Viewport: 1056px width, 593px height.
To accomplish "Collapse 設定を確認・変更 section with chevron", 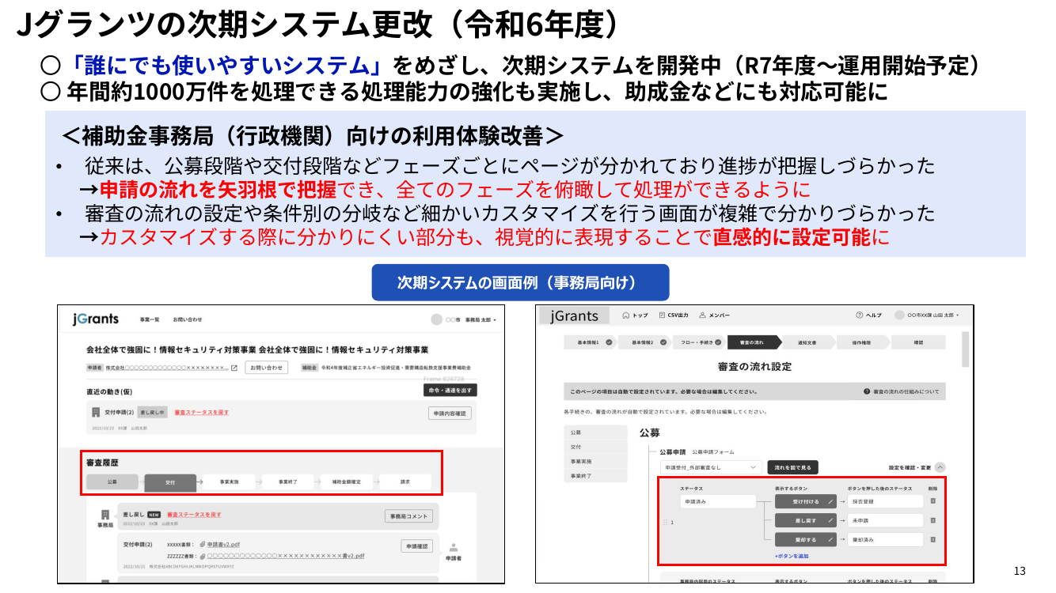I will click(x=940, y=467).
